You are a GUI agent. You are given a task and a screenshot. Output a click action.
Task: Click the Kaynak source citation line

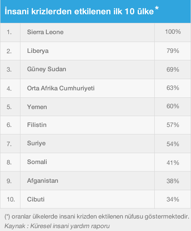click(57, 226)
